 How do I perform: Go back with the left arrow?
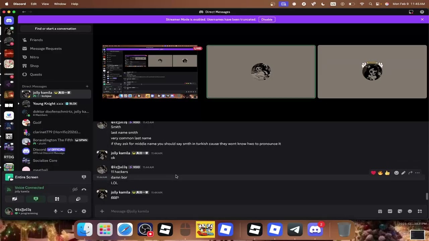point(24,12)
